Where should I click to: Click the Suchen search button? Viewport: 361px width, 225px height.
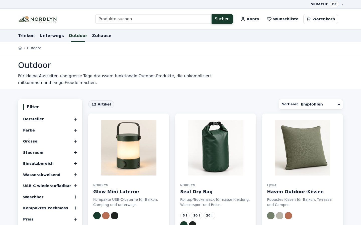[x=222, y=19]
